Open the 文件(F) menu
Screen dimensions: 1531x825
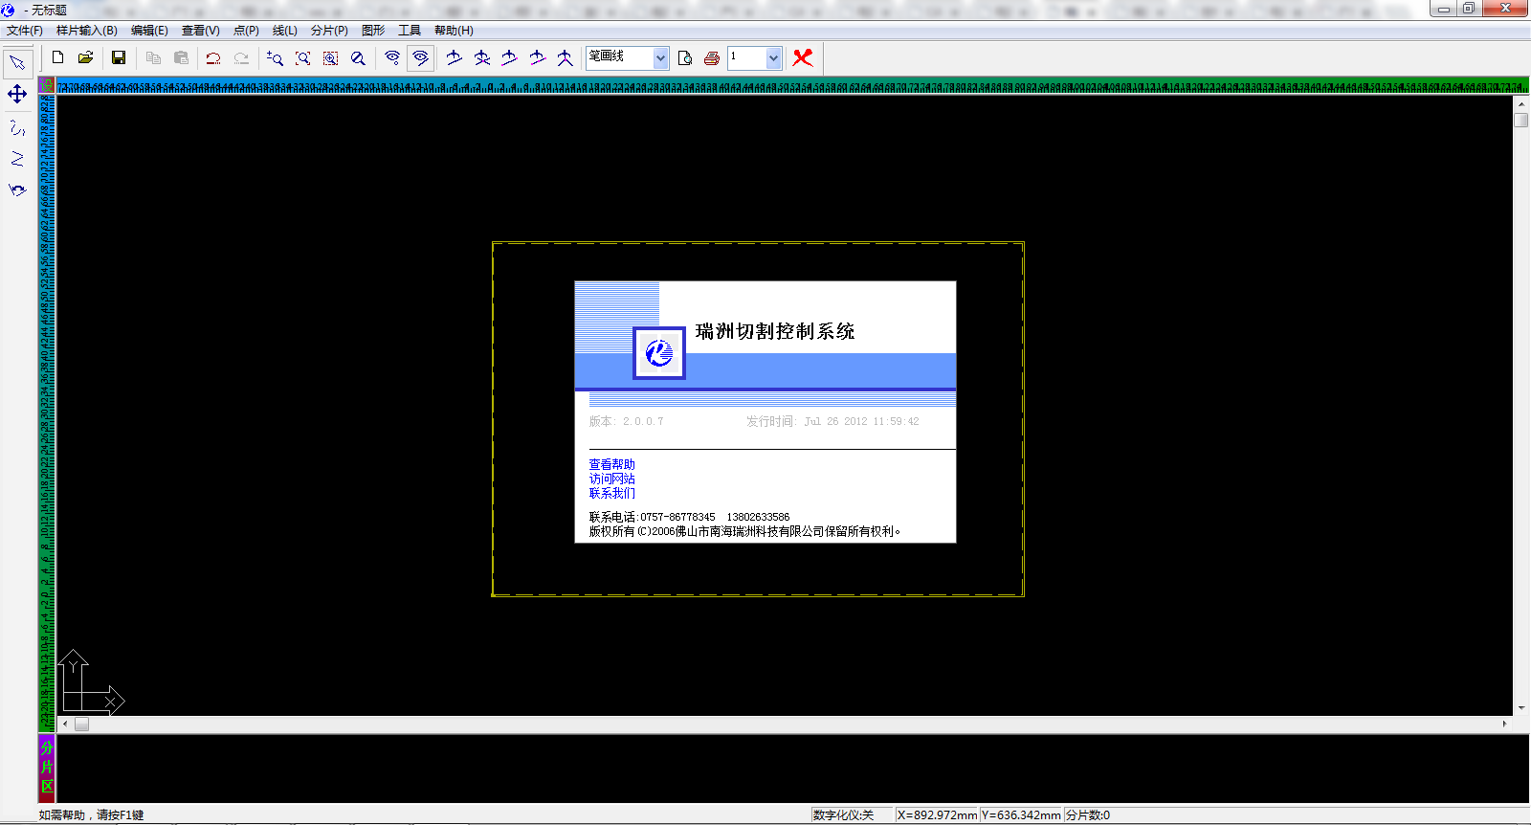pos(25,31)
